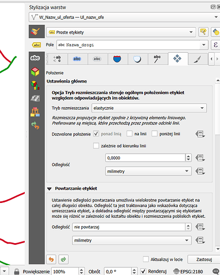Open the repeat distance milimetry unit dropdown
This screenshot has width=220, height=275.
coord(132,240)
